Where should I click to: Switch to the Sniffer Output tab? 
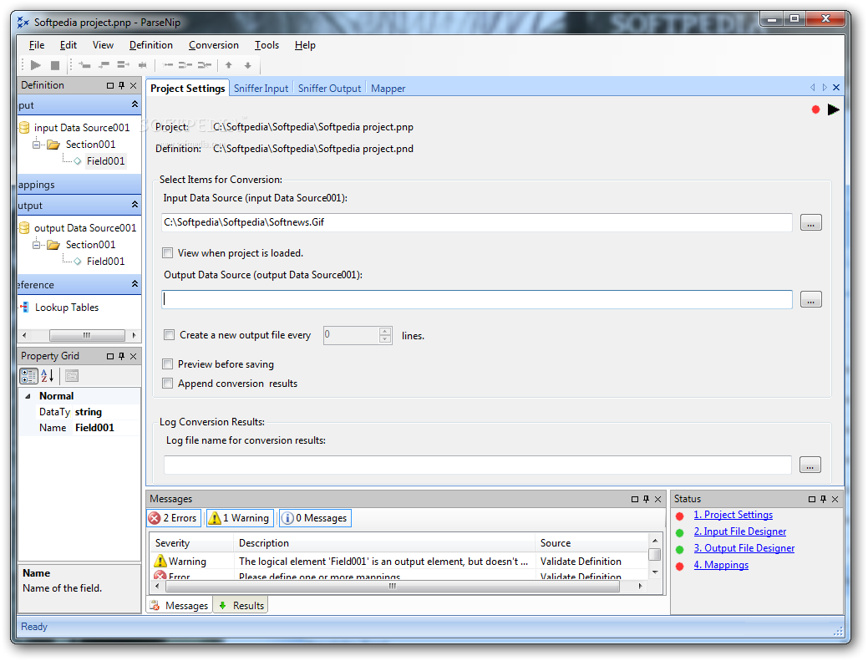[329, 89]
